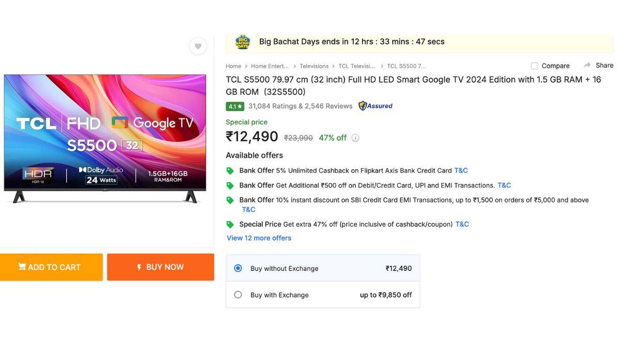Screen dimensions: 621x349
Task: Open TCL Televisions breadcrumb link
Action: click(357, 66)
